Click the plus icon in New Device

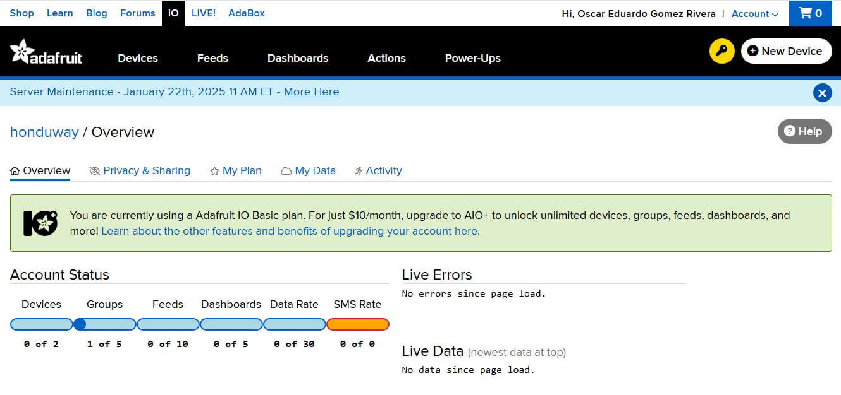click(x=752, y=51)
